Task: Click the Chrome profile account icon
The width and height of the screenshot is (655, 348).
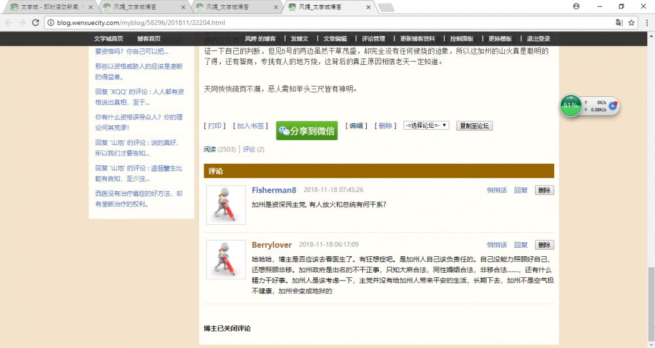Action: [x=576, y=7]
